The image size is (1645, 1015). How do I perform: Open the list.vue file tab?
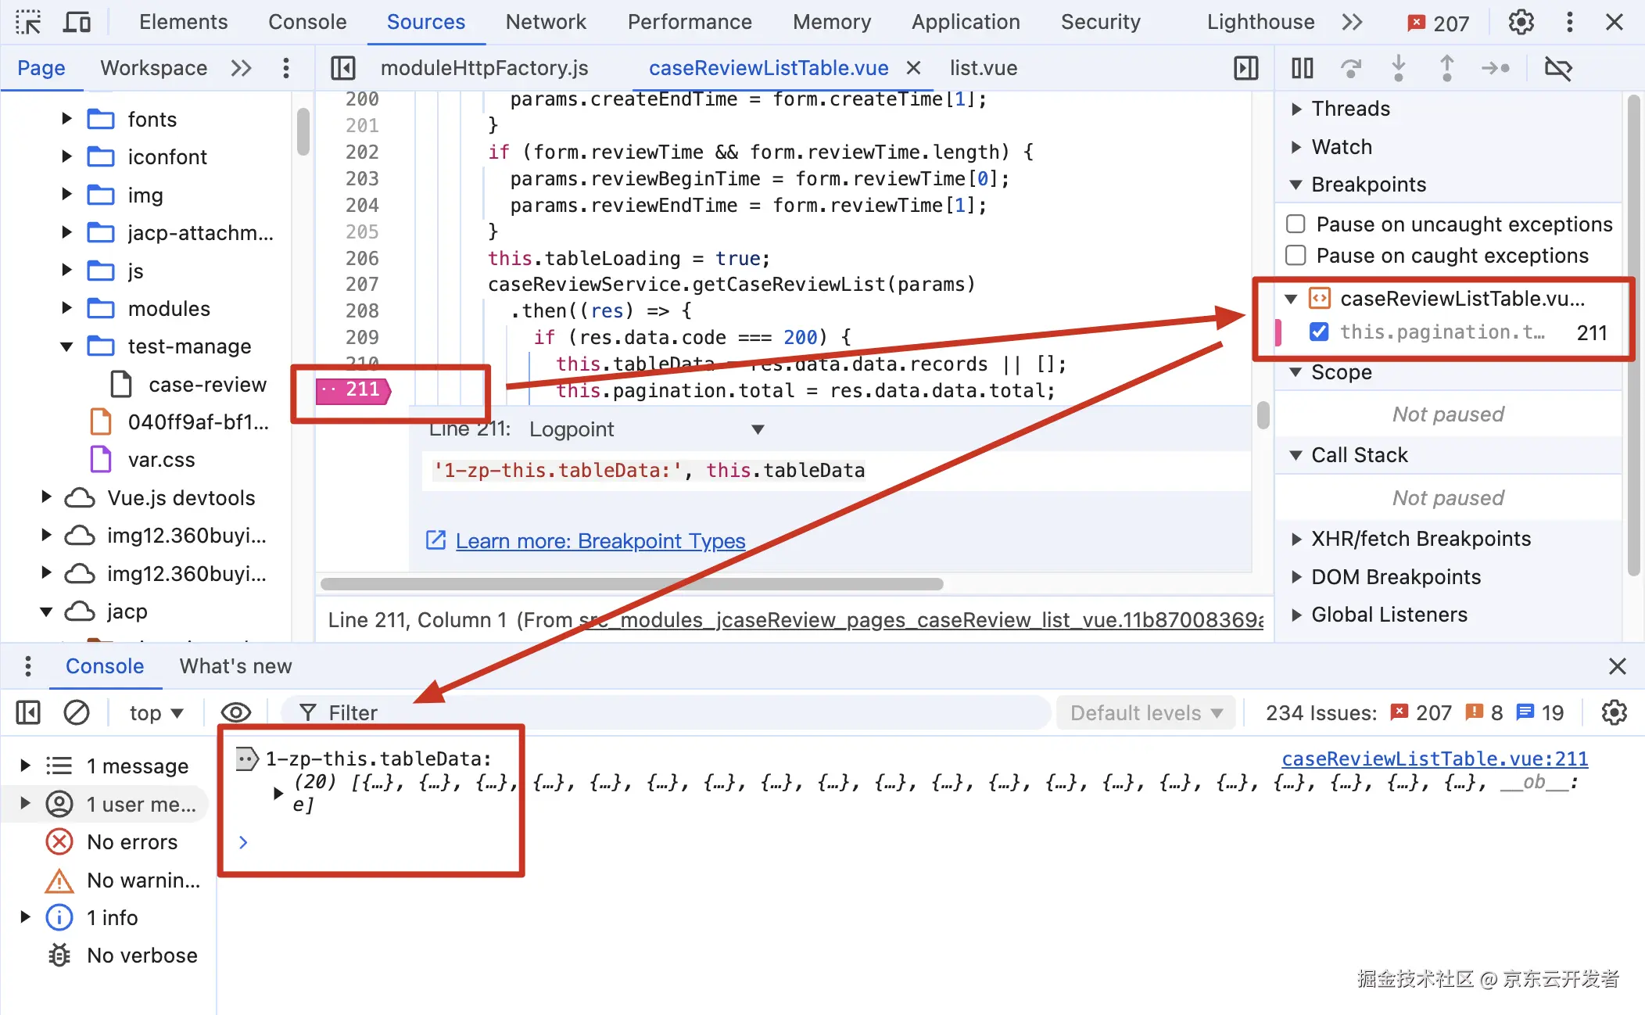point(983,69)
